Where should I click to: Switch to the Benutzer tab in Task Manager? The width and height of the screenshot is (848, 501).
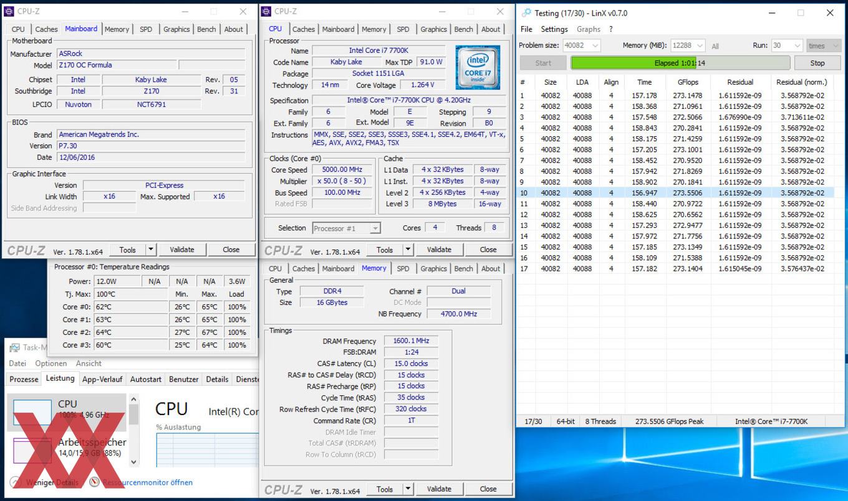click(x=184, y=379)
